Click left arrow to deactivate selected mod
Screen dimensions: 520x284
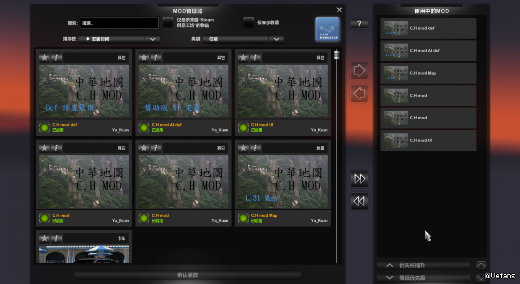(359, 94)
